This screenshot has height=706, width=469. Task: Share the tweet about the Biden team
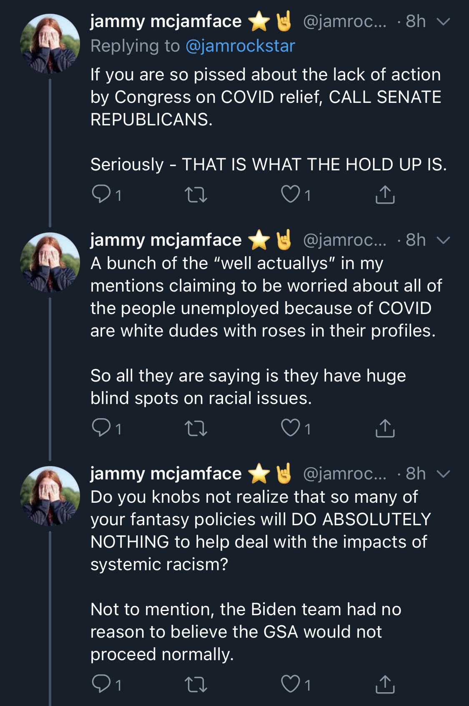(x=385, y=684)
